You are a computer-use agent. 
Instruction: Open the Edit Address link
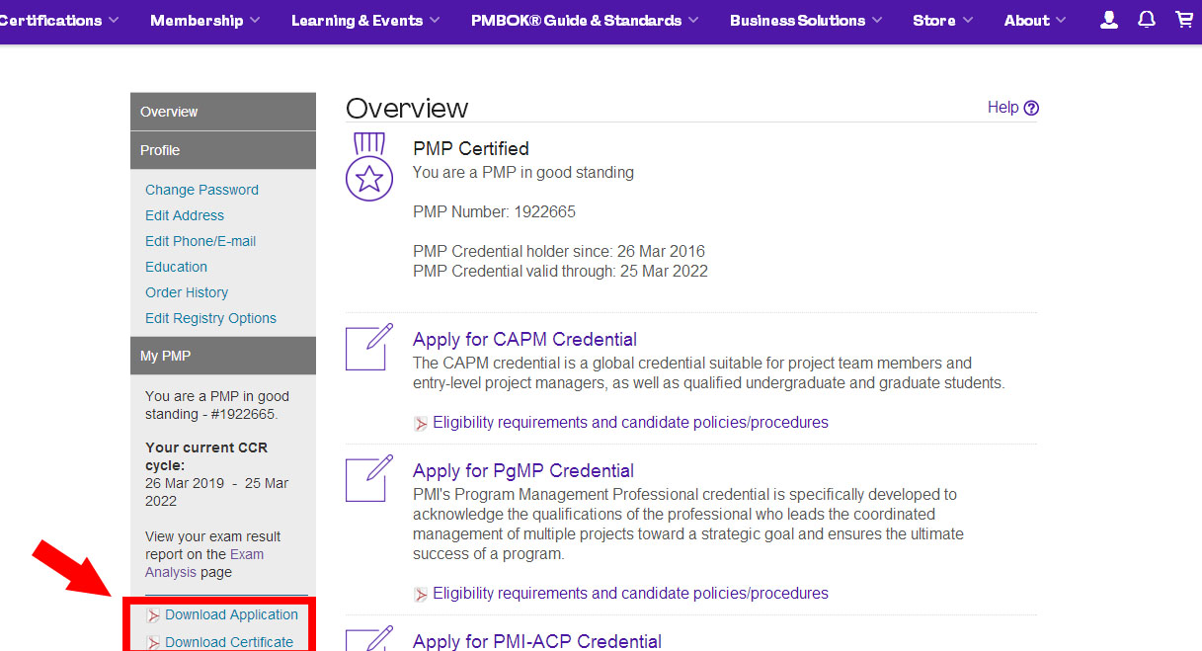pyautogui.click(x=185, y=215)
